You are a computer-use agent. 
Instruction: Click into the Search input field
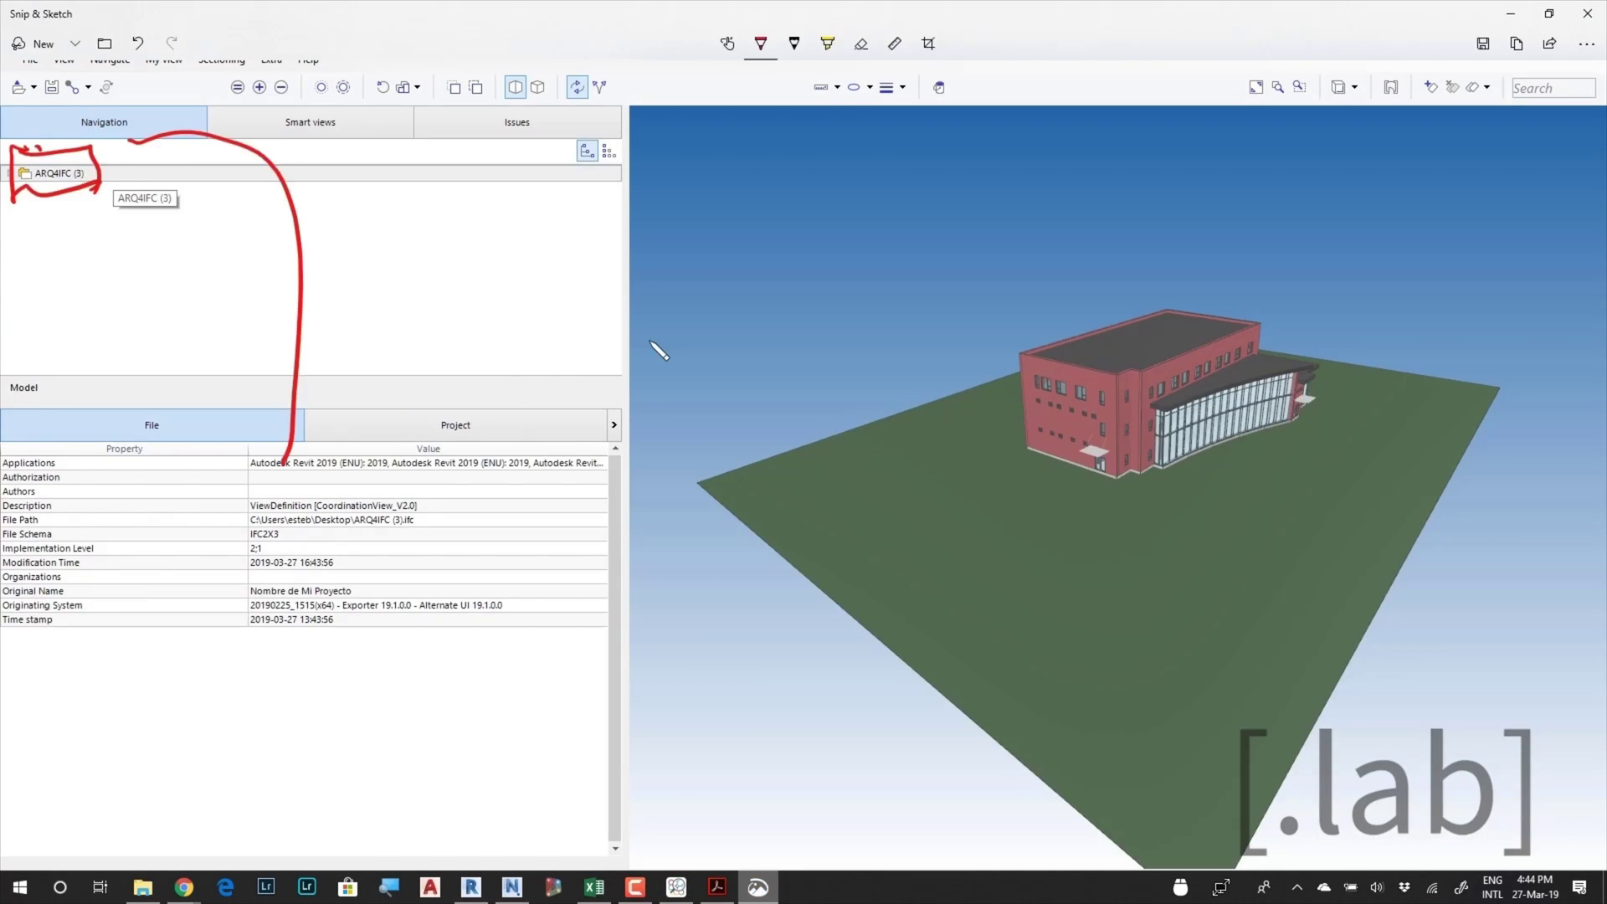(1553, 88)
